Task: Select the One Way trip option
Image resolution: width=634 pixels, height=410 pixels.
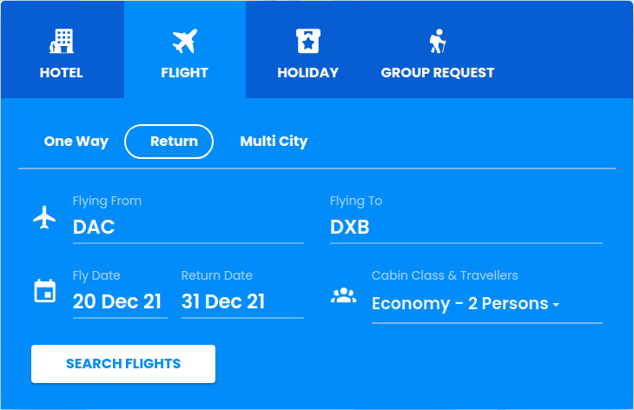Action: coord(76,142)
